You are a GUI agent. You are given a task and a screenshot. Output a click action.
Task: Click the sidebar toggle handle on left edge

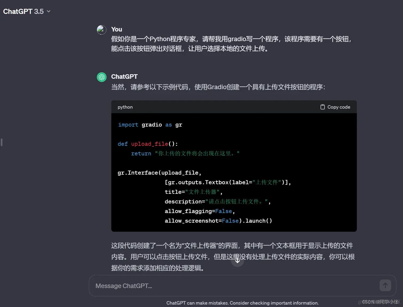coord(2,142)
